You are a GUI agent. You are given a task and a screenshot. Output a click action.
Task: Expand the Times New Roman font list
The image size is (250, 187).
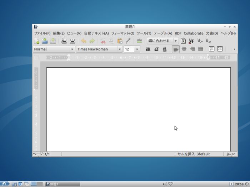pos(120,49)
